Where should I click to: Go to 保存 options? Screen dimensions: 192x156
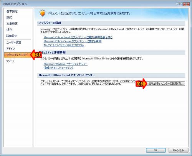[x=9, y=30]
